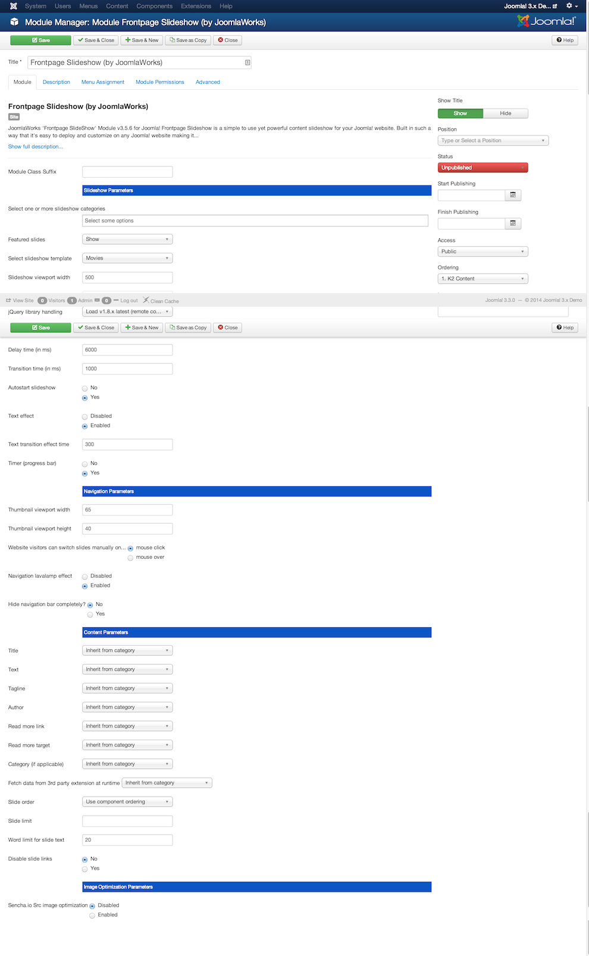Click the Visitors count badge
This screenshot has width=589, height=956.
pyautogui.click(x=42, y=301)
